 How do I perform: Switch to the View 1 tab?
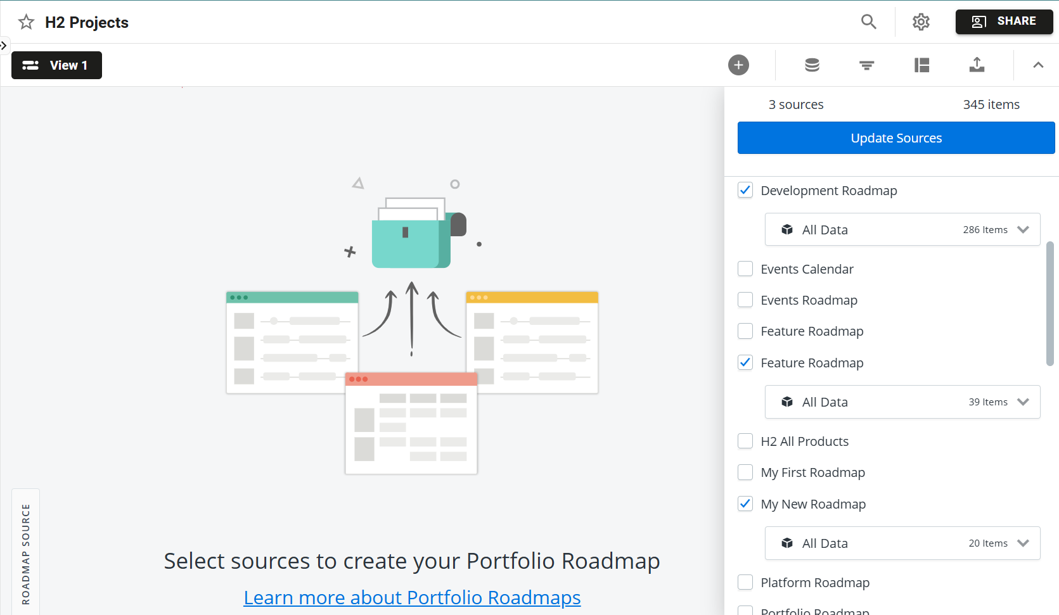(x=56, y=65)
